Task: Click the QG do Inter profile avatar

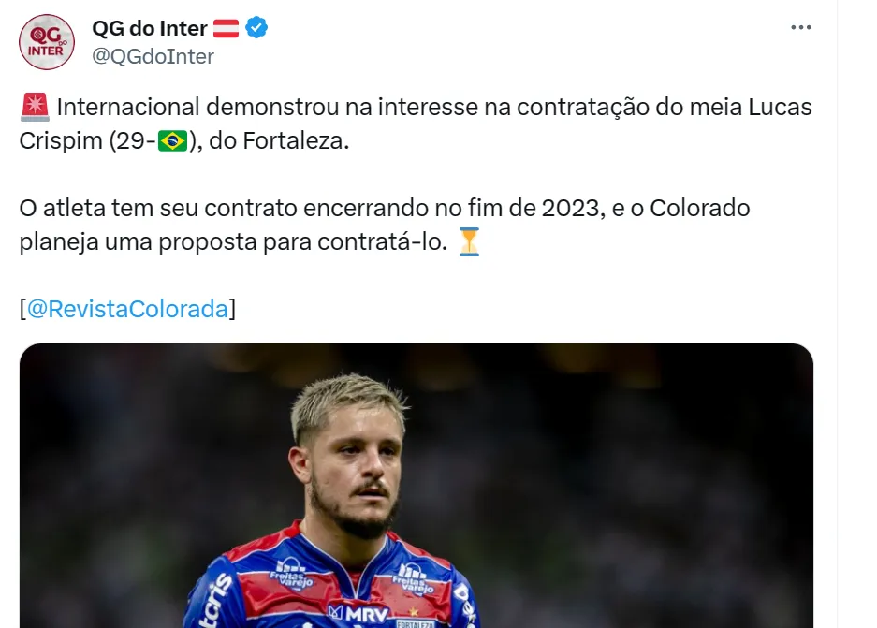Action: pyautogui.click(x=46, y=42)
